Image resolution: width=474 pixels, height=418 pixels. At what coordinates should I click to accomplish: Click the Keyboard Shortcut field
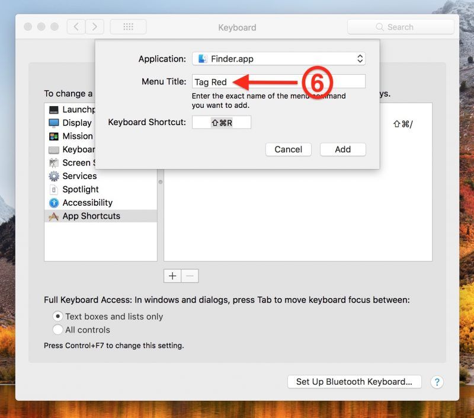click(x=222, y=123)
